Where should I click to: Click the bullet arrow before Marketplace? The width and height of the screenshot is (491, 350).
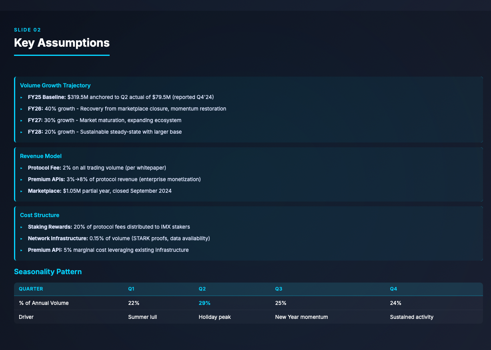pos(22,191)
